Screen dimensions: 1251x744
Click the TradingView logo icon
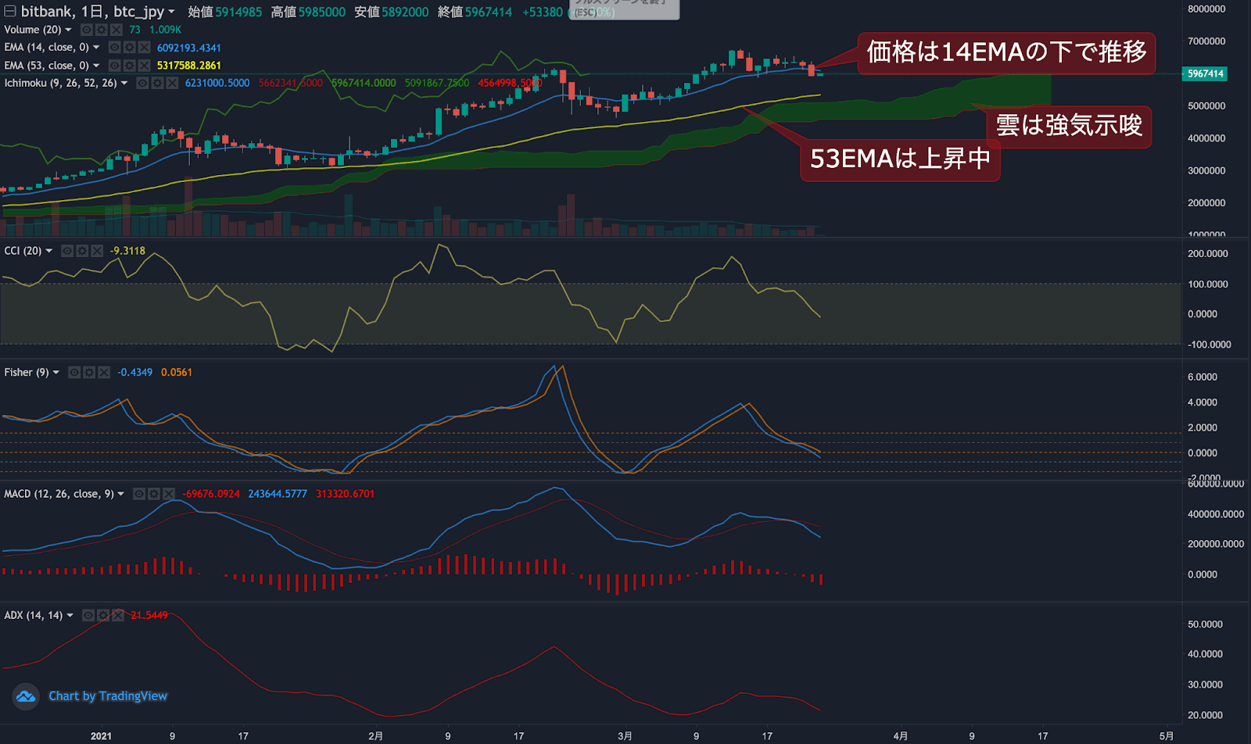click(x=24, y=696)
